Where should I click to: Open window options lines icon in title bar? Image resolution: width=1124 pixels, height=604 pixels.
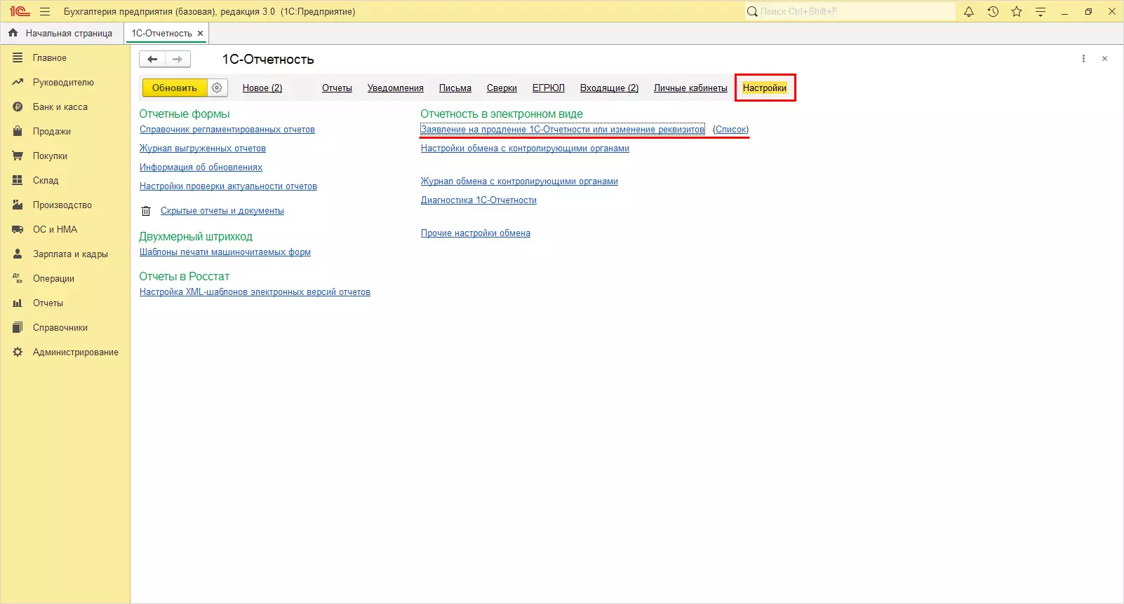(x=1041, y=11)
